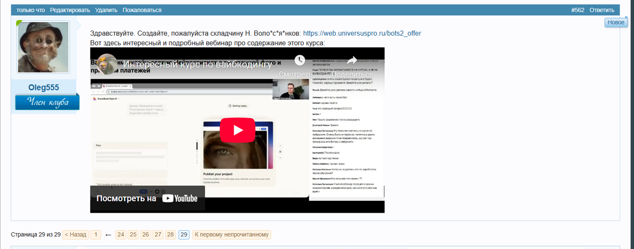Open video via 'Посмотреть на YouTube' button
The image size is (634, 249).
pyautogui.click(x=147, y=199)
